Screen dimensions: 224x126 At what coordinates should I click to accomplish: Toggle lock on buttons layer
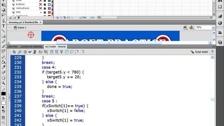[x=45, y=5]
